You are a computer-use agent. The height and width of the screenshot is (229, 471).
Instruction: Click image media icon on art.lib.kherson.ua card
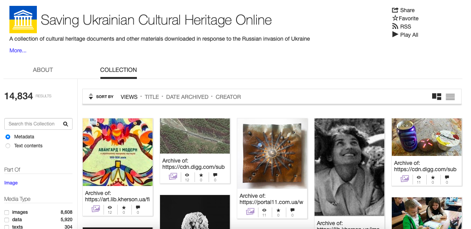tap(96, 209)
